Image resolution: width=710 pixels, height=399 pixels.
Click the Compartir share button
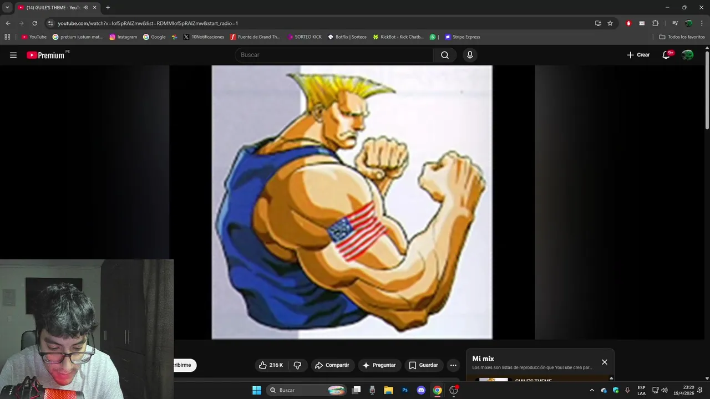point(332,365)
